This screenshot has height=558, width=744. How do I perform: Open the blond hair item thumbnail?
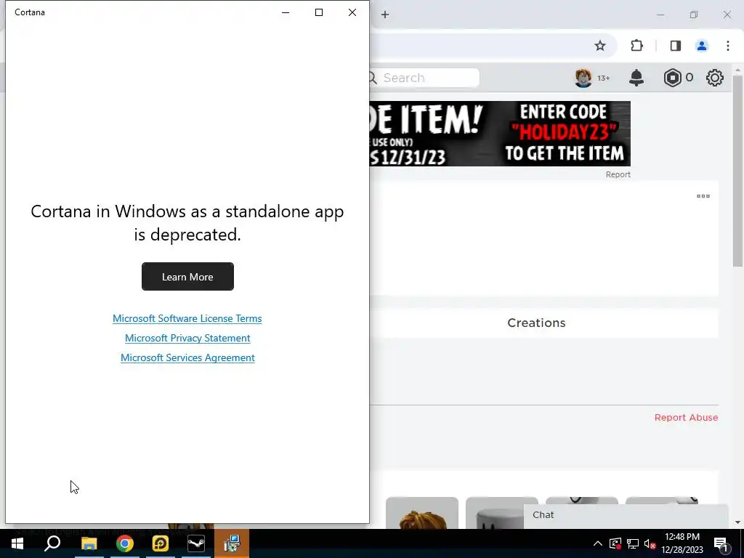422,513
